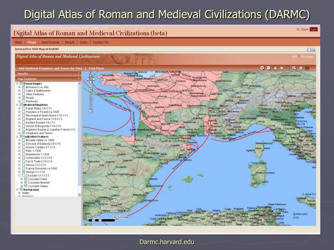Check the Shipwrecks 1-1500 layer
The image size is (334, 250).
pos(23,154)
